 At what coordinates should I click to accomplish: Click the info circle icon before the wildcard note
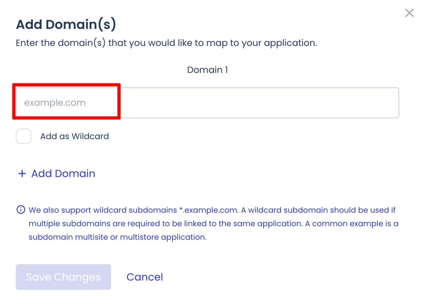[x=21, y=210]
